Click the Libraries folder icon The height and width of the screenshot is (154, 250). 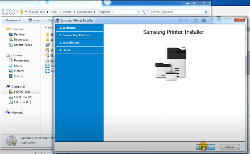8,55
